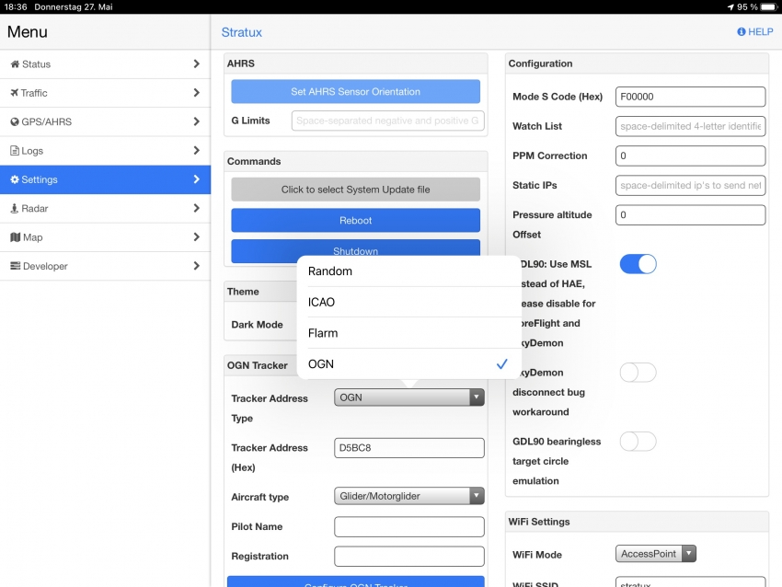Screen dimensions: 782x587
Task: Click the Reboot button
Action: tap(356, 221)
